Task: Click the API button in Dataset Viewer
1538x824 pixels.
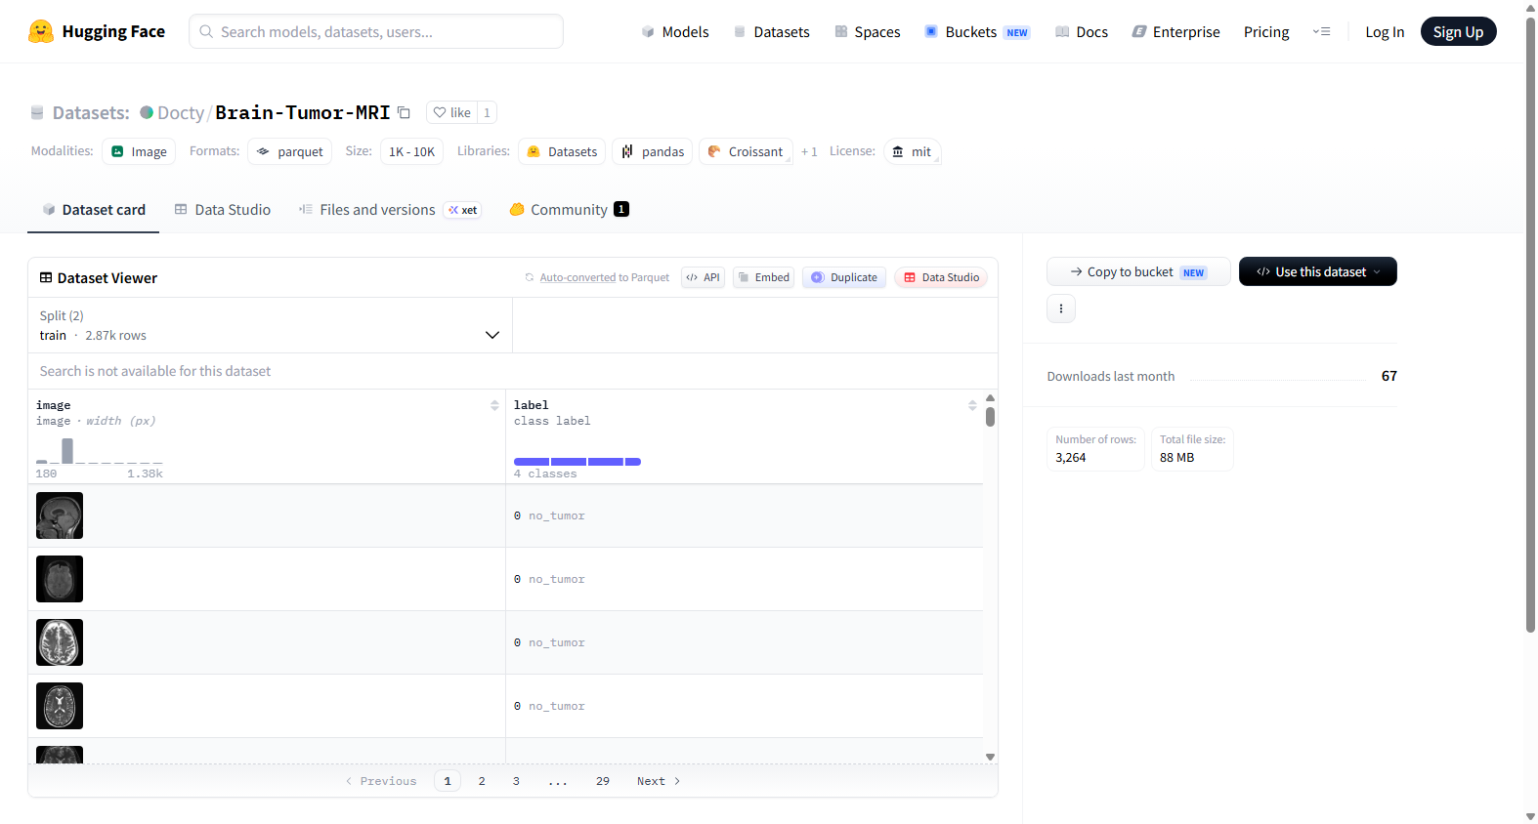Action: pyautogui.click(x=704, y=277)
